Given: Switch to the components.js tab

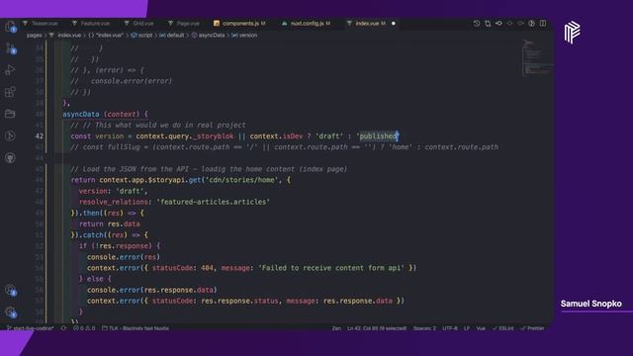Looking at the screenshot, I should [x=239, y=24].
